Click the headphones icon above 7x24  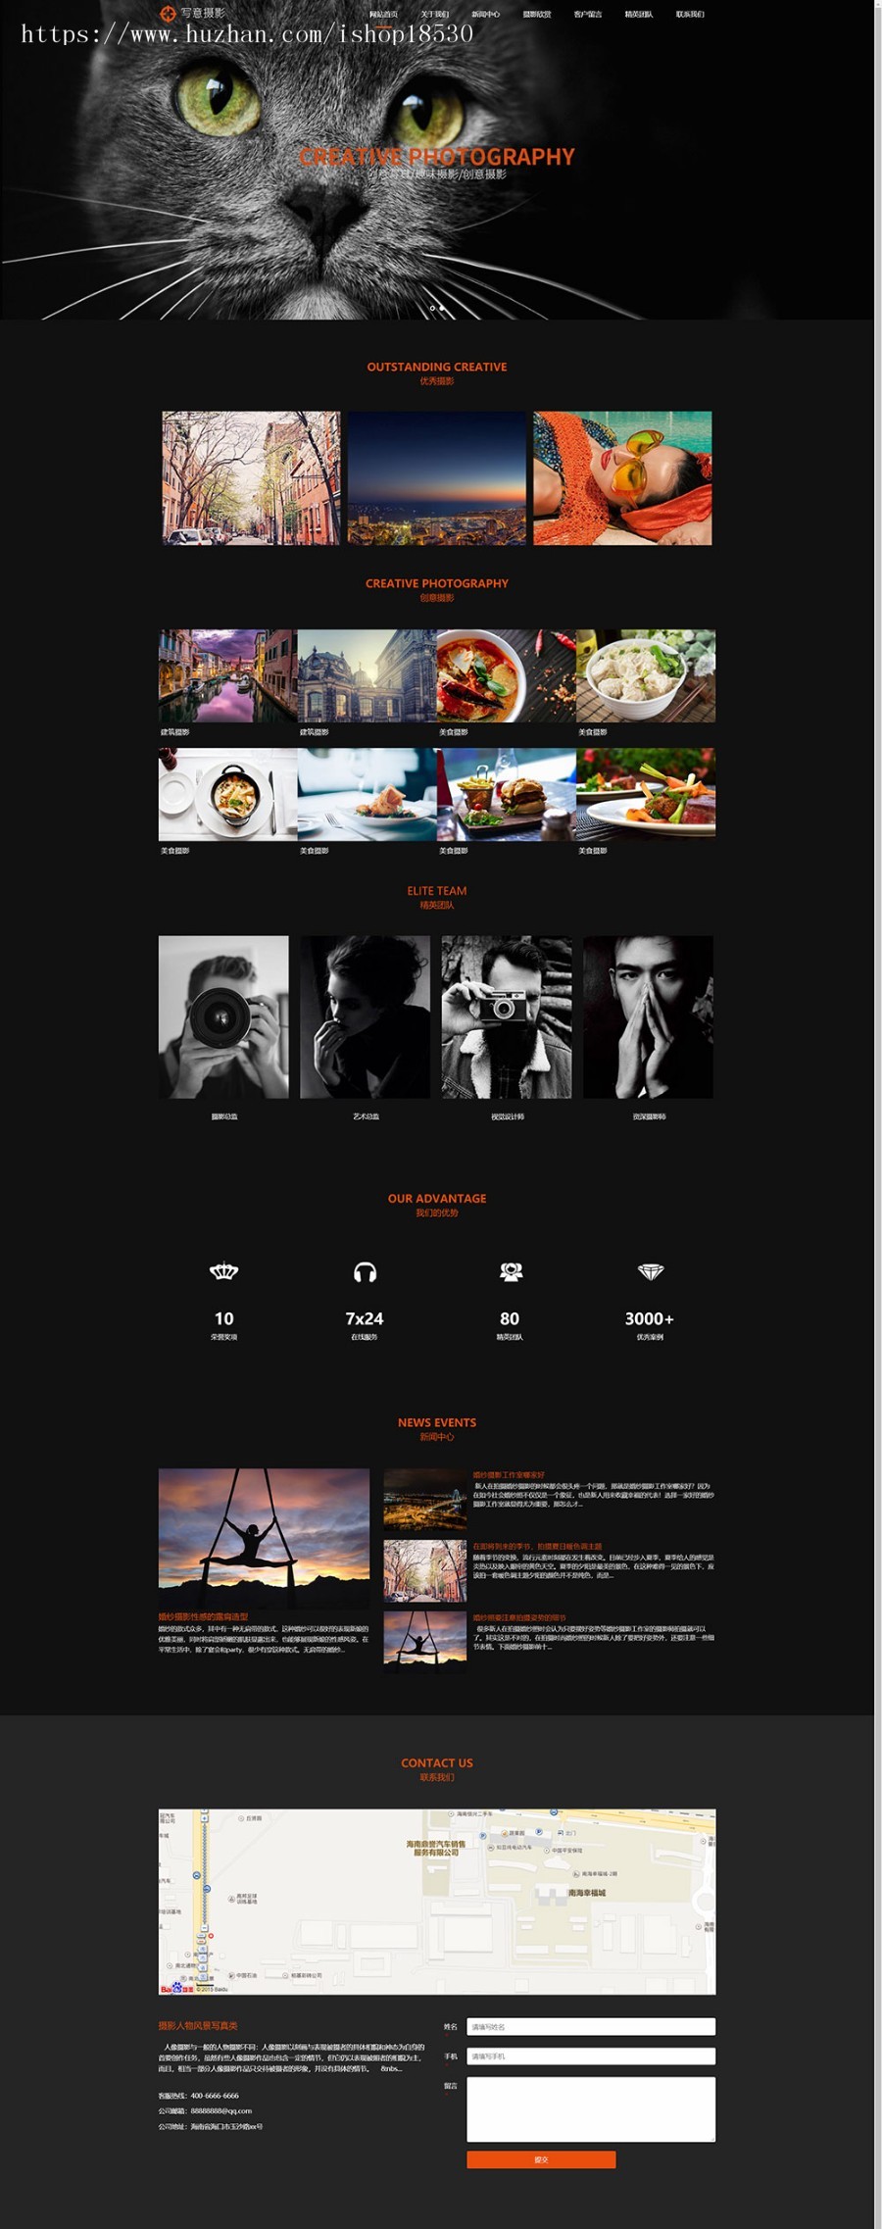pos(365,1271)
